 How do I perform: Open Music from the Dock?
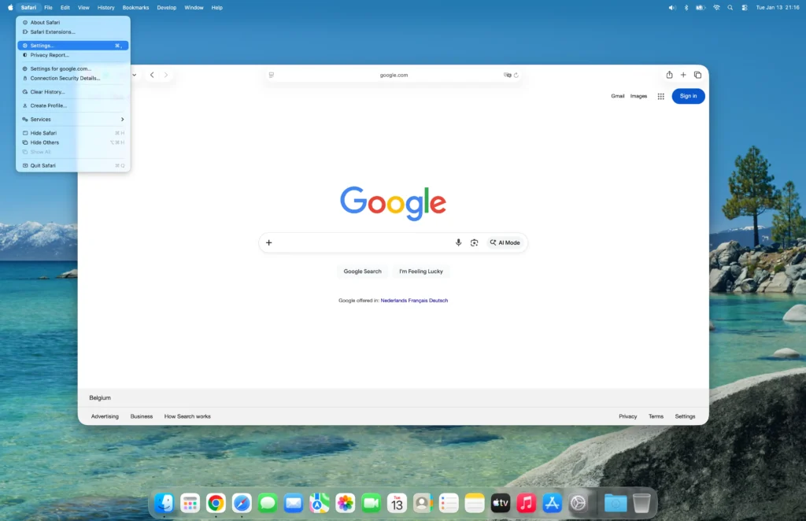526,502
